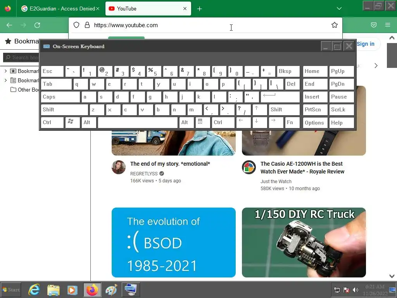
Task: Open Firefox hamburger application menu
Action: pyautogui.click(x=388, y=25)
